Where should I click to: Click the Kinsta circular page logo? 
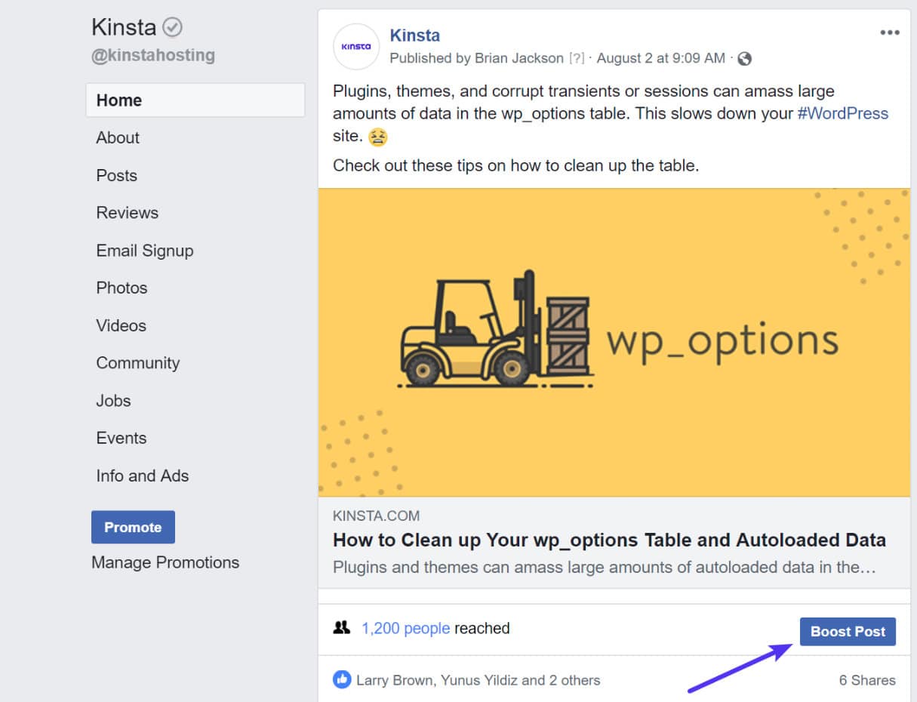pos(355,47)
